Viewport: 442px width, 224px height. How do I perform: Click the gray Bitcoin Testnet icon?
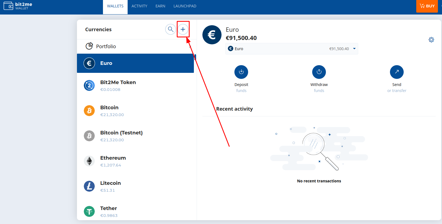pos(89,136)
